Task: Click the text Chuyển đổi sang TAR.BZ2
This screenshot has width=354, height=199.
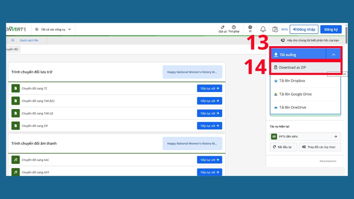Action: (x=38, y=101)
